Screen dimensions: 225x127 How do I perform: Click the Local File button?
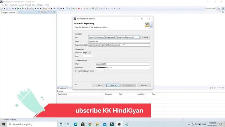point(145,37)
